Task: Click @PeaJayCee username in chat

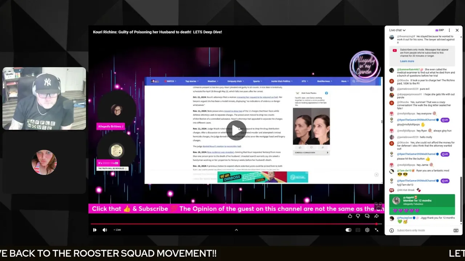Action: click(405, 218)
